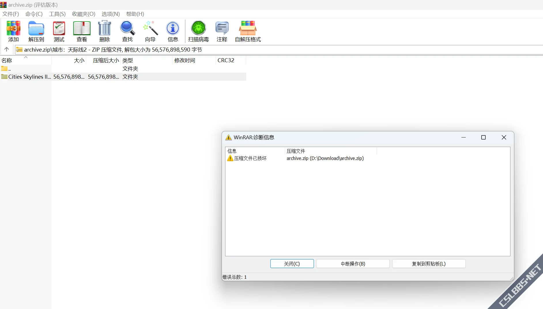Go up one level with arrow
543x309 pixels.
coord(7,49)
